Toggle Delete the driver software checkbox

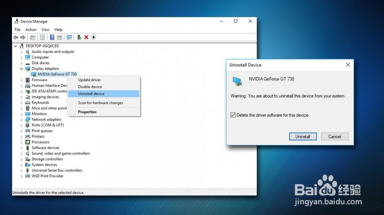(233, 115)
